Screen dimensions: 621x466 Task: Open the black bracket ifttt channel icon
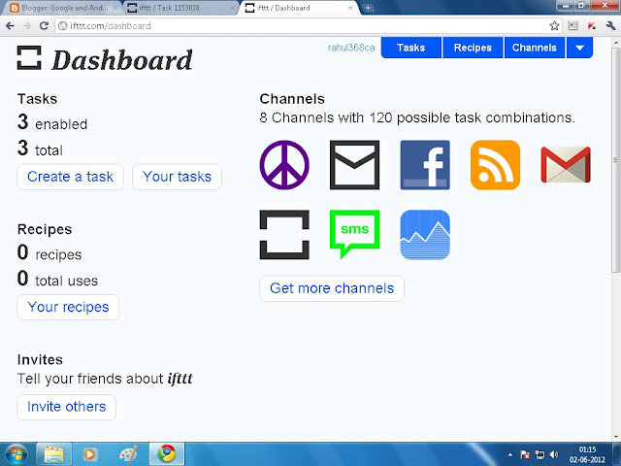(284, 235)
